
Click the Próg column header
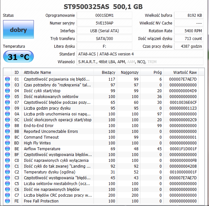coord(152,73)
